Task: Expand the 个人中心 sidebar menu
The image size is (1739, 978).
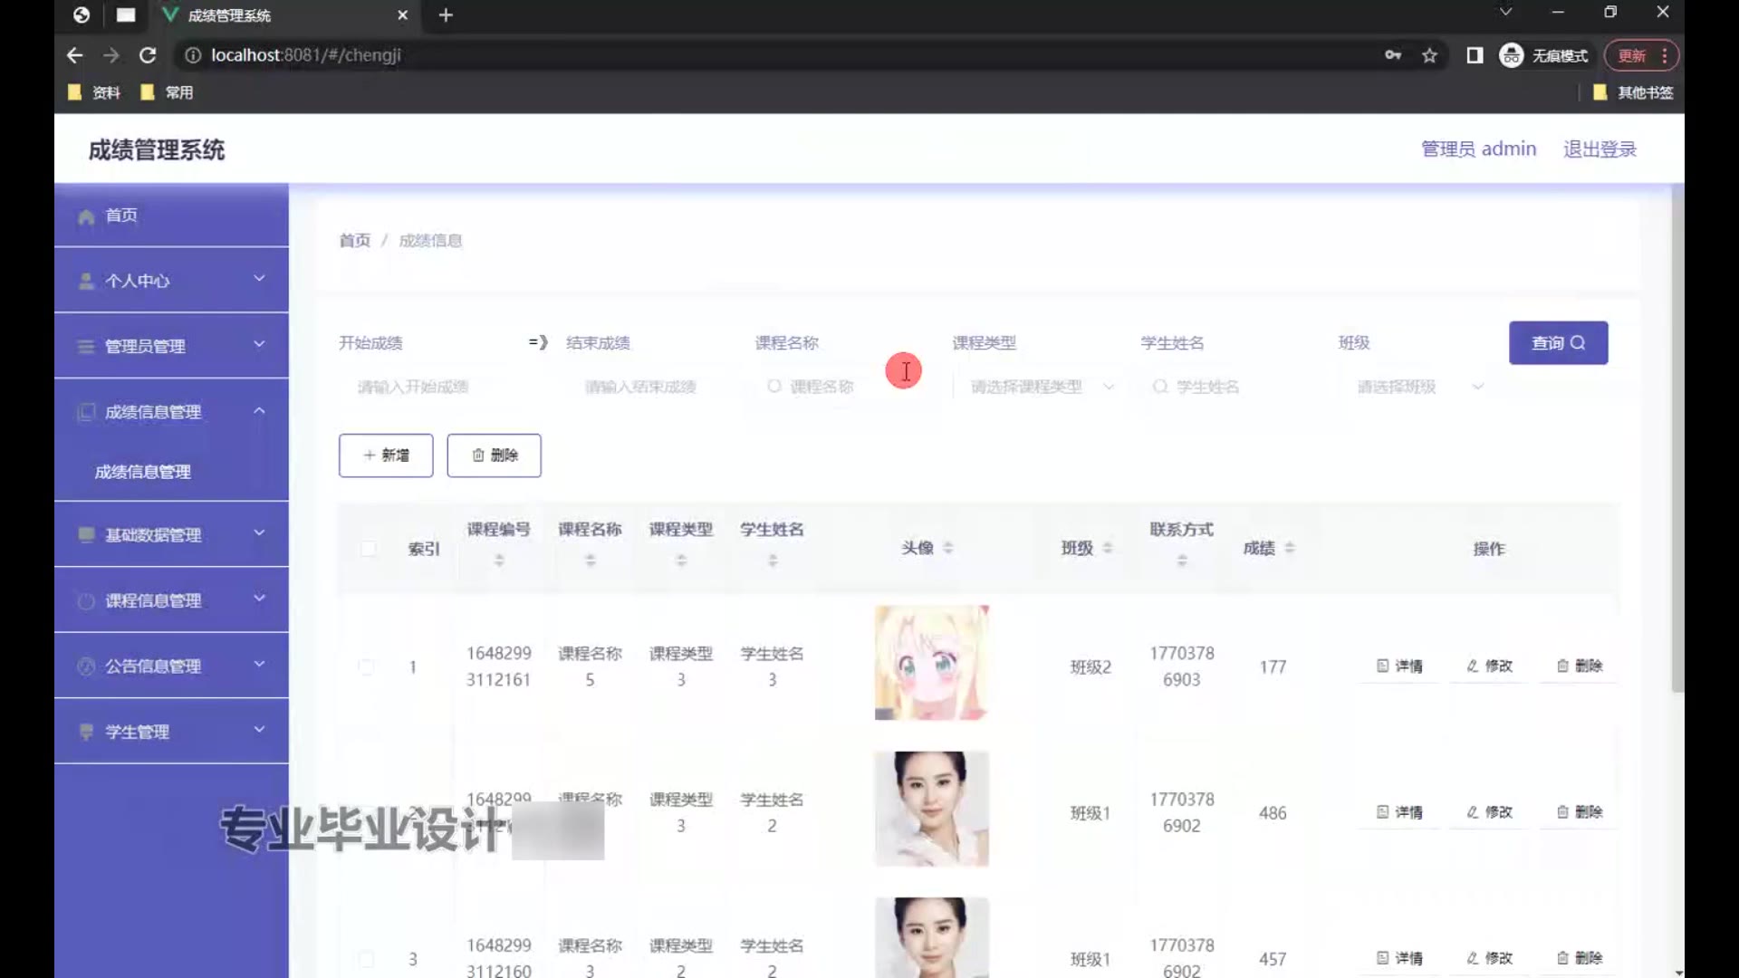Action: click(171, 280)
